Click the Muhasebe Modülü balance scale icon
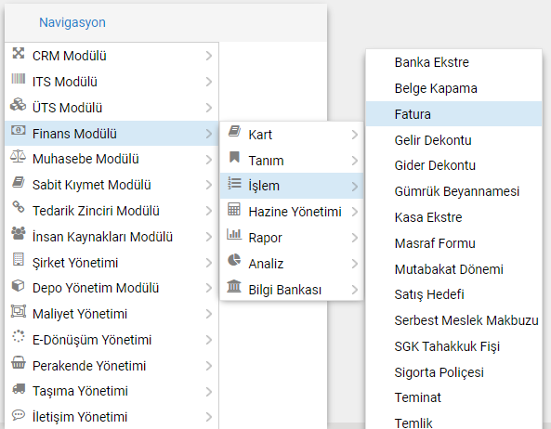551x429 pixels. pos(19,157)
